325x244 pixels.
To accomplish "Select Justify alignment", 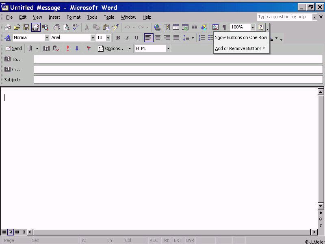I will click(176, 38).
